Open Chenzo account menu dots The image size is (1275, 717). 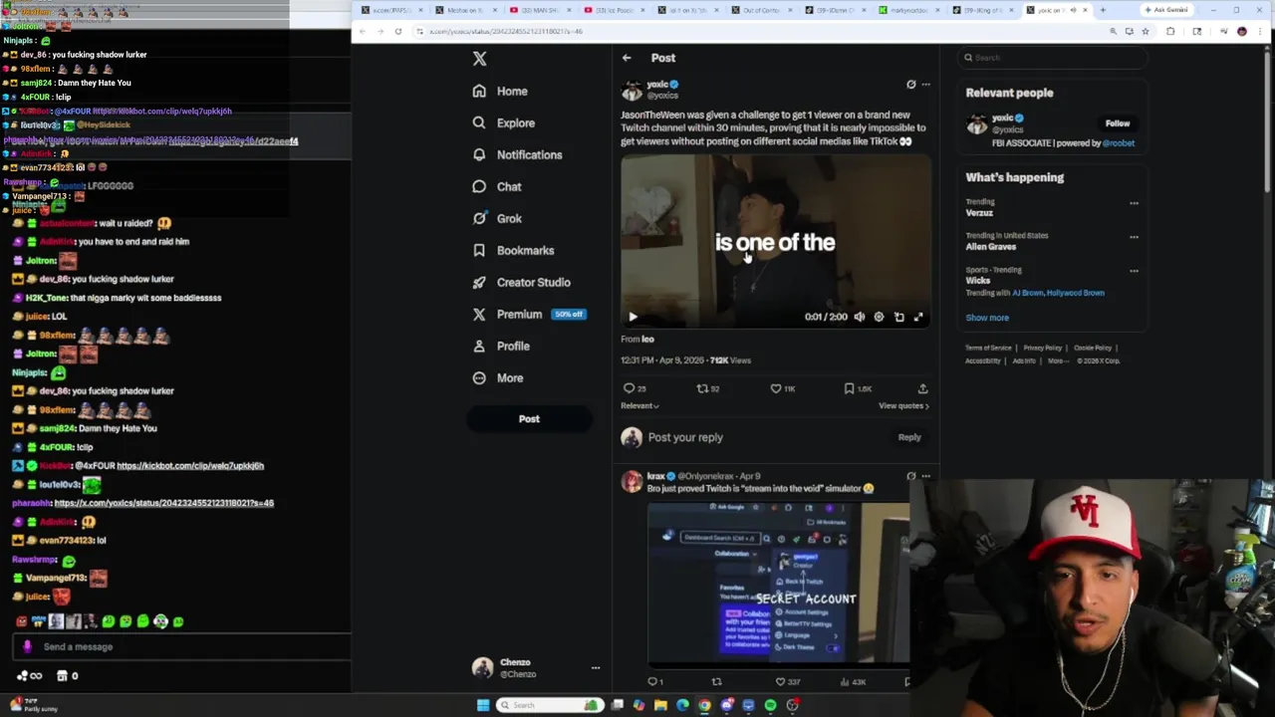pyautogui.click(x=596, y=668)
